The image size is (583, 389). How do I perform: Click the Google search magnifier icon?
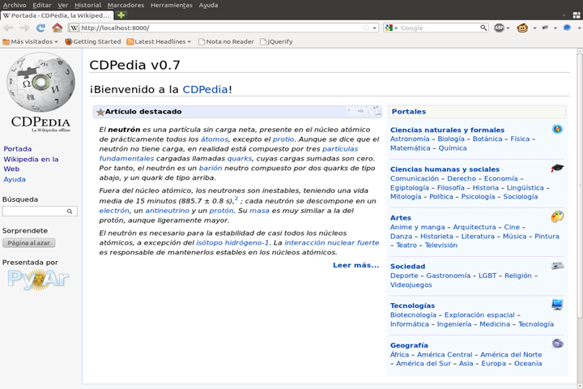(483, 28)
